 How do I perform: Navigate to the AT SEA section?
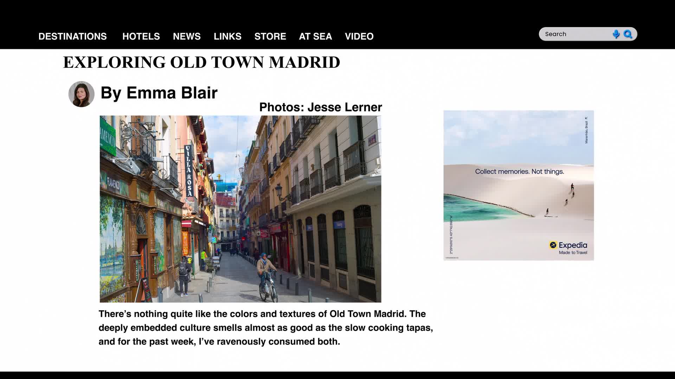tap(315, 36)
